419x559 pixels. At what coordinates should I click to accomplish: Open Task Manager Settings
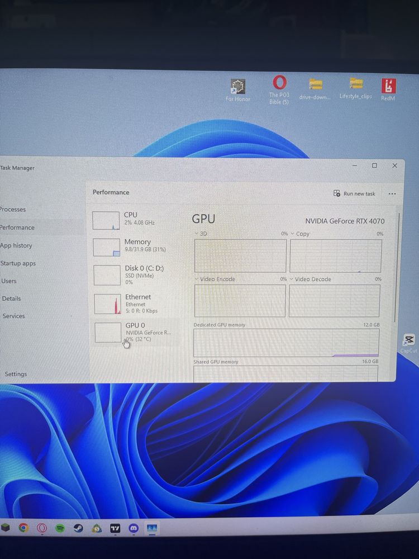point(16,374)
